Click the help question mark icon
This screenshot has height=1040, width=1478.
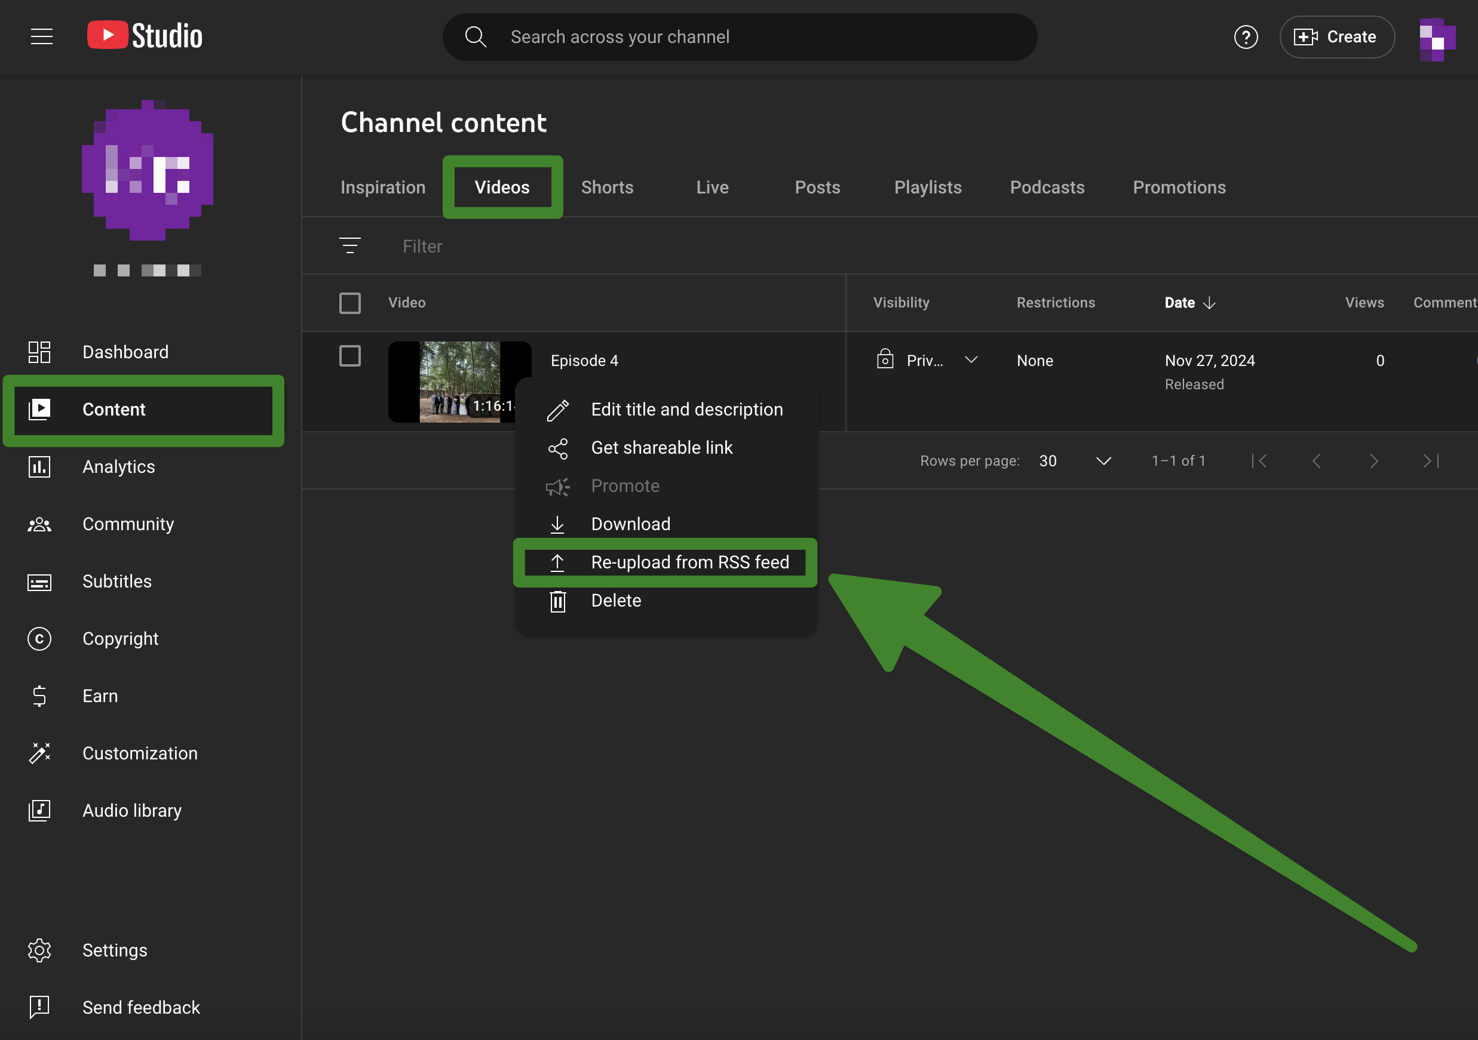pyautogui.click(x=1245, y=36)
